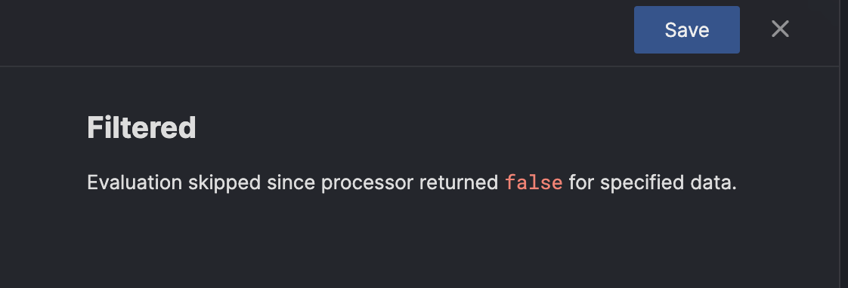This screenshot has height=288, width=848.
Task: Close the panel with the X icon
Action: [x=780, y=29]
